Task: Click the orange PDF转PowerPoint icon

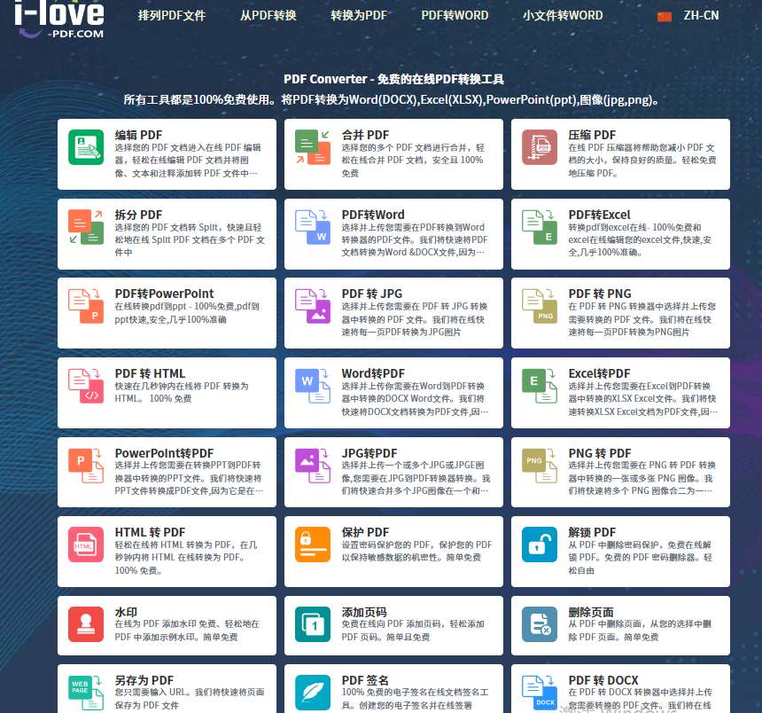Action: click(86, 307)
